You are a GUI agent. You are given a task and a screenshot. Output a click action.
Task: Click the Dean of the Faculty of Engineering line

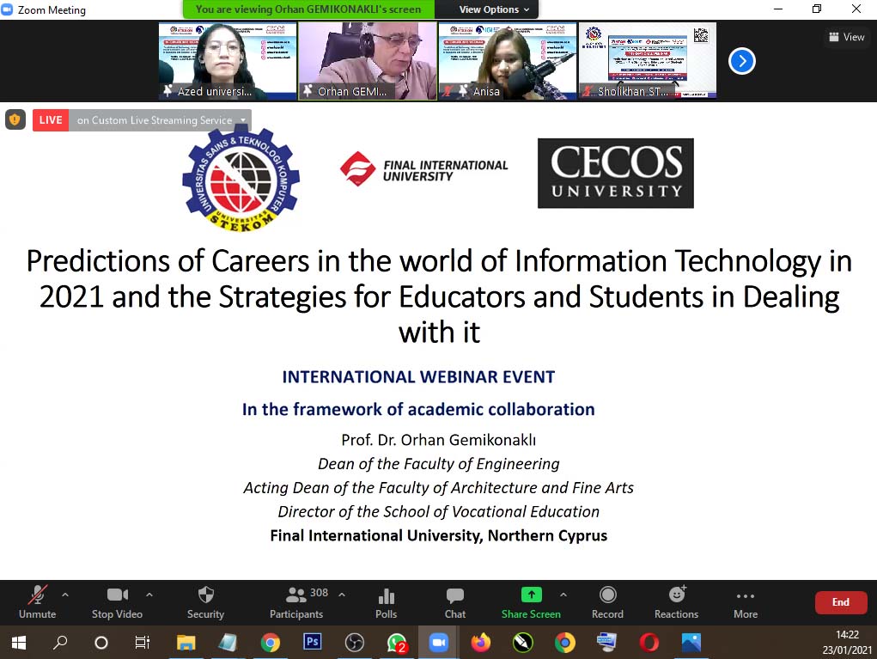click(x=438, y=464)
